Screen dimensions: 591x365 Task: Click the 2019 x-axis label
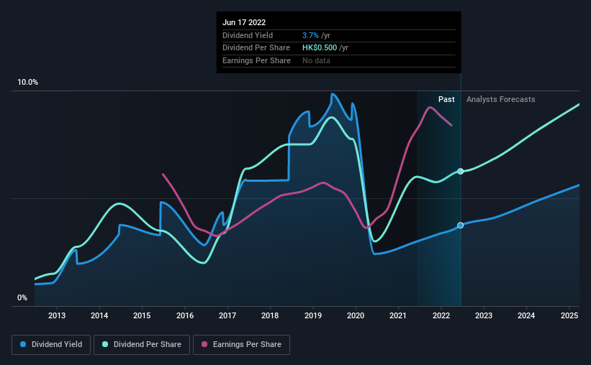313,315
